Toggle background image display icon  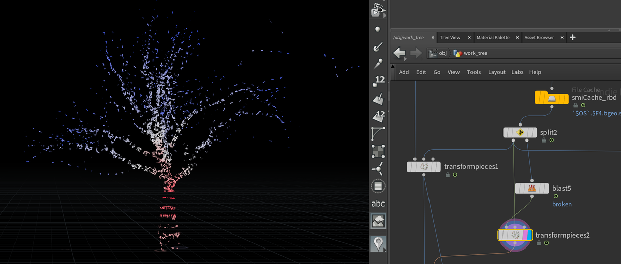point(378,222)
